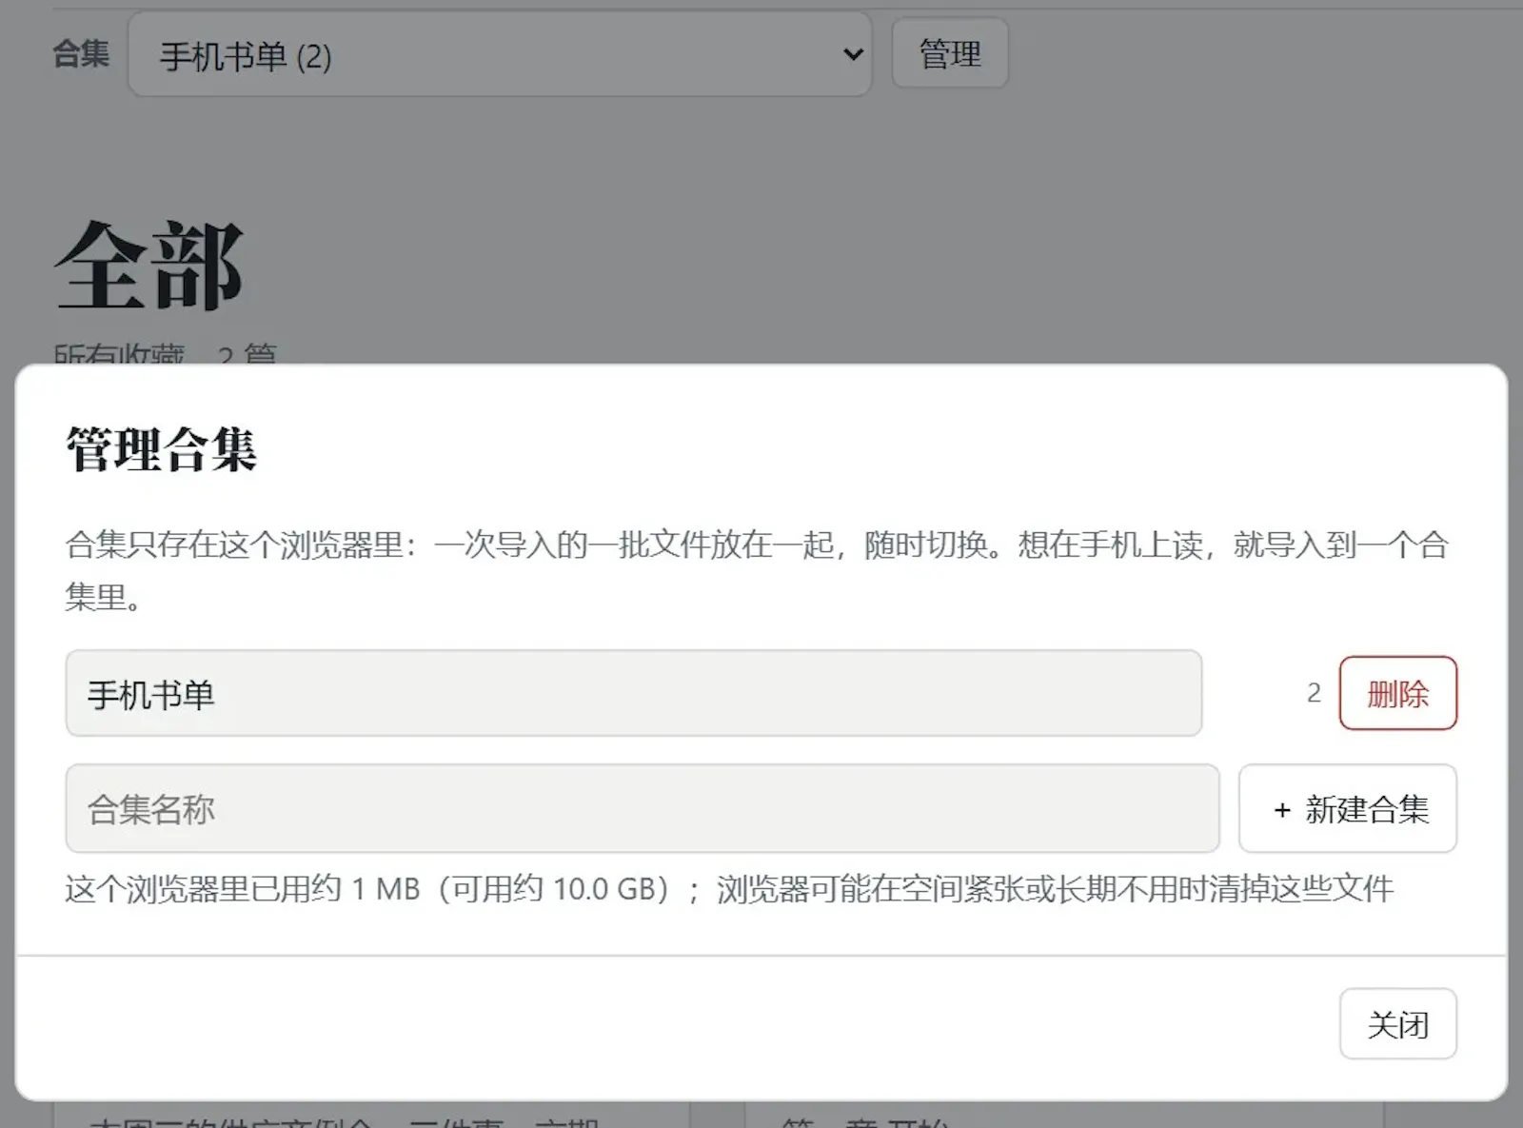Click the 合集 label beside the dropdown
Image resolution: width=1523 pixels, height=1128 pixels.
pos(81,53)
